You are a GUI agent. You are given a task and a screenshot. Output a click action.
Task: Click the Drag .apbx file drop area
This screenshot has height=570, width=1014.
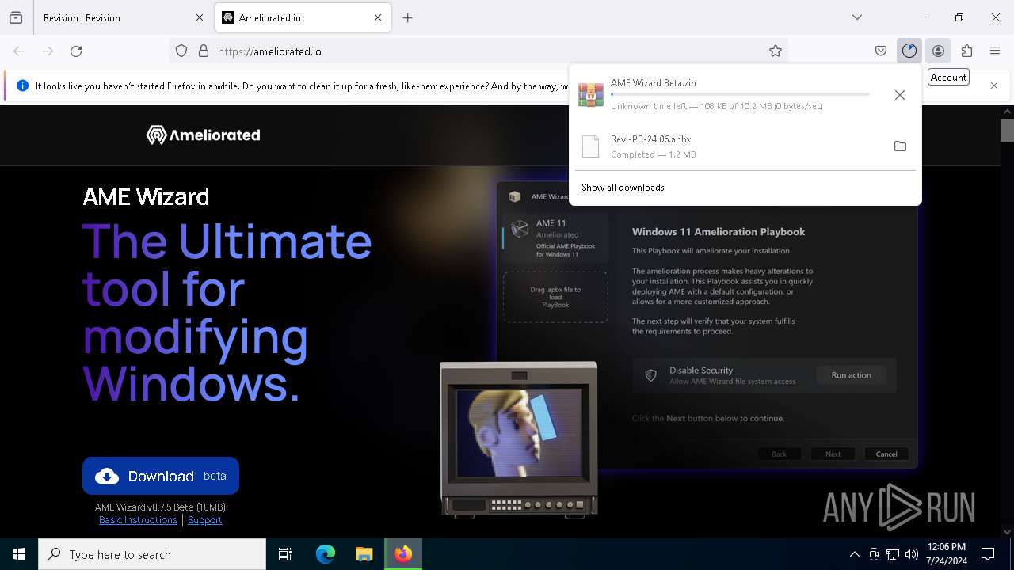click(555, 297)
